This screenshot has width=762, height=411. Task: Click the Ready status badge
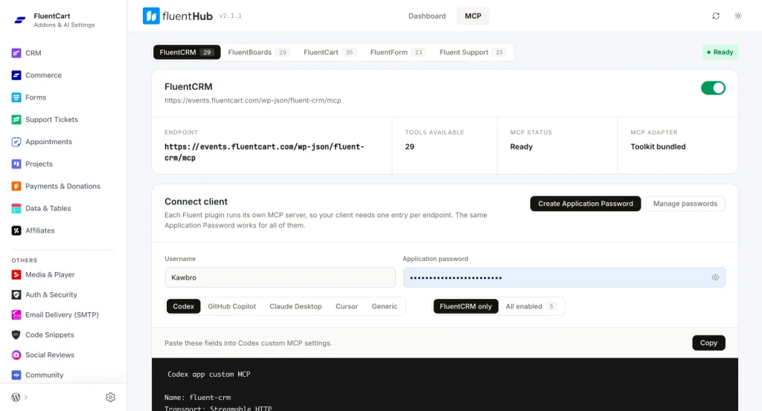[x=720, y=53]
